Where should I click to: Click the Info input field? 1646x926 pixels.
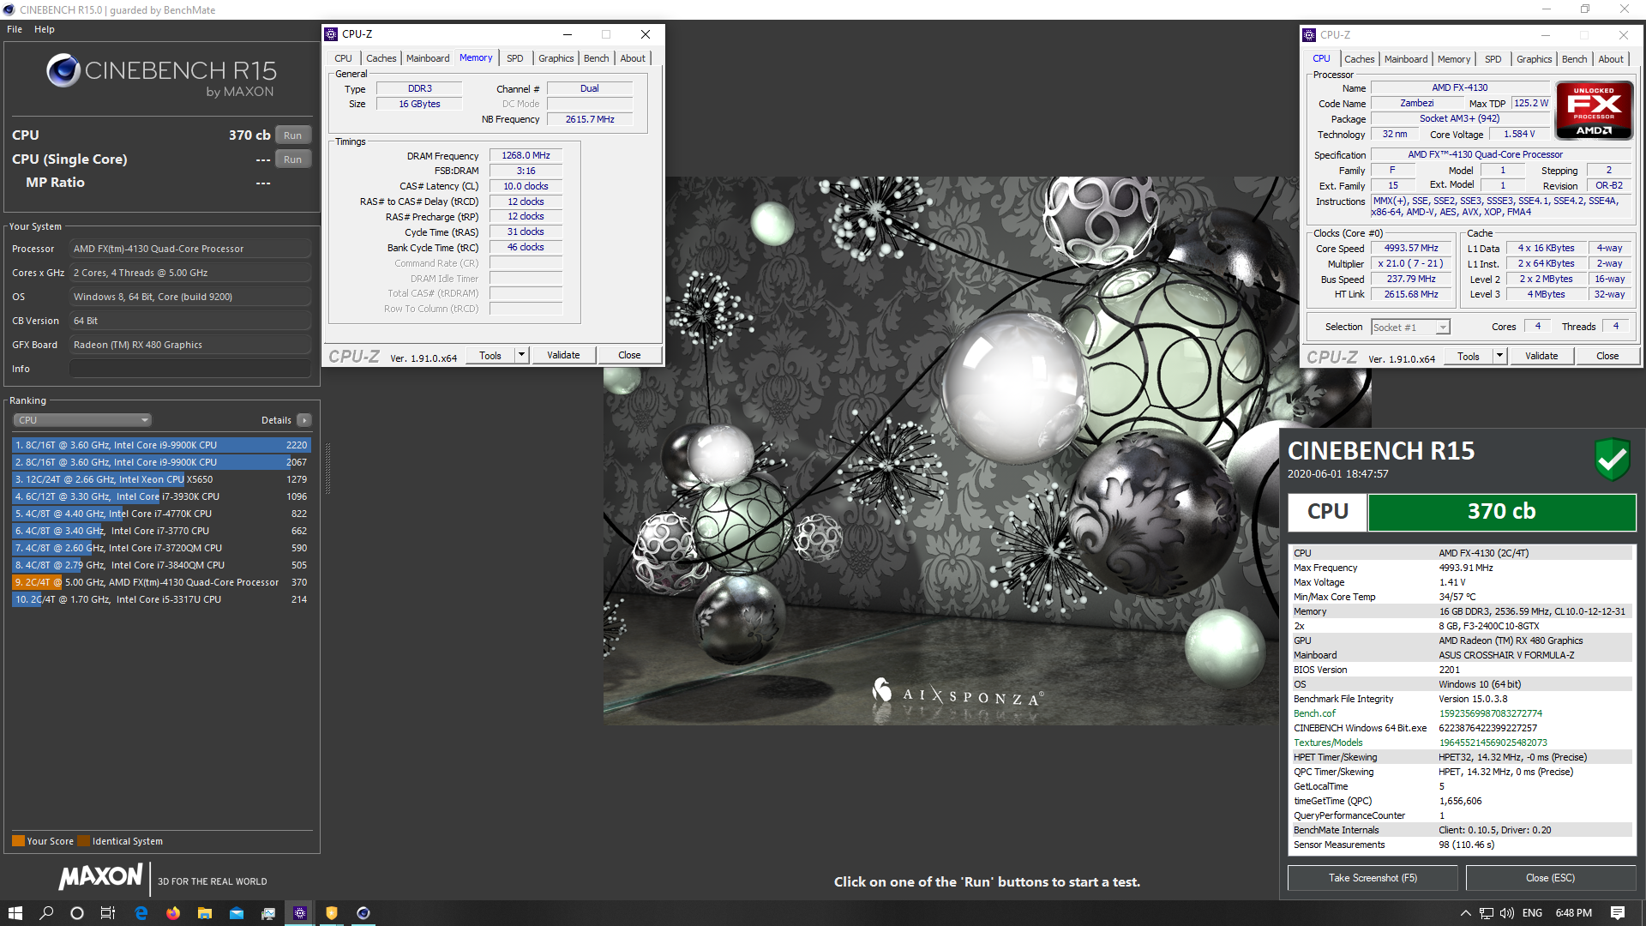190,369
